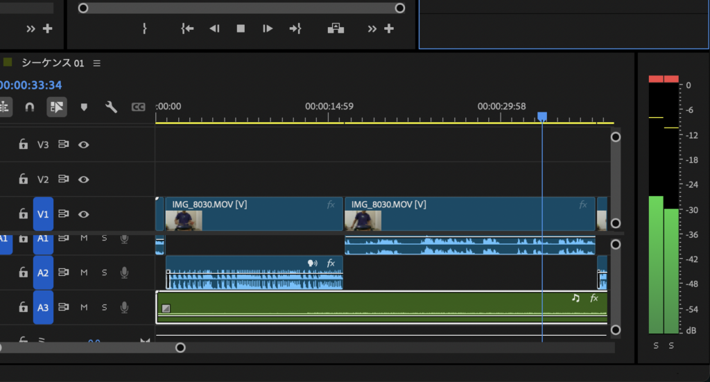The width and height of the screenshot is (710, 382).
Task: Toggle sync lock for A2
Action: pos(63,272)
